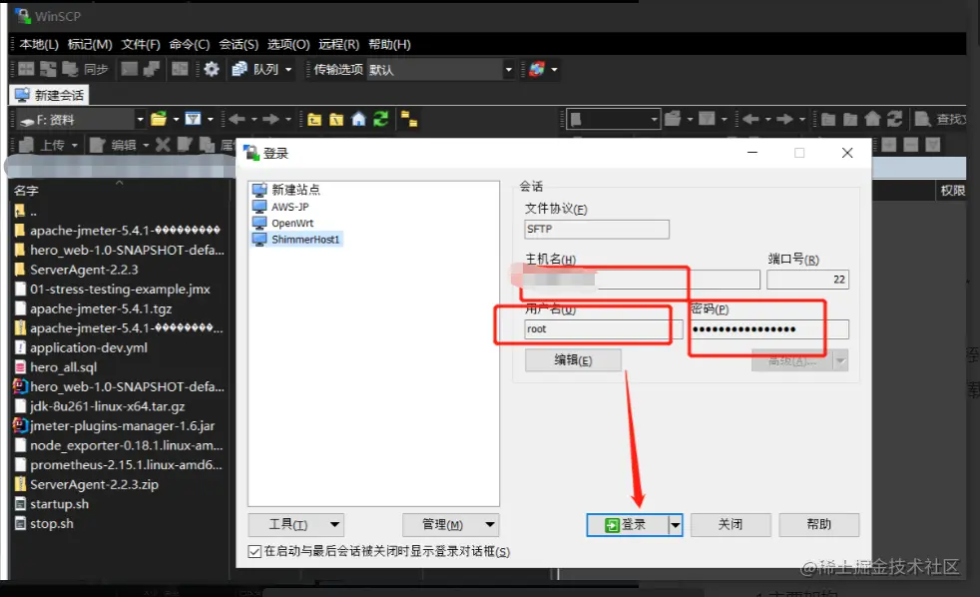Toggle the local directory tree icon
This screenshot has width=980, height=597.
409,119
